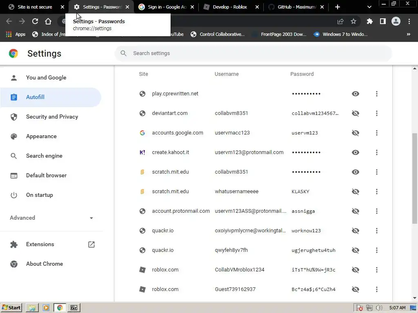Screen dimensions: 418x313
Task: Click the page vertical scrollbar thumb
Action: pos(415,178)
